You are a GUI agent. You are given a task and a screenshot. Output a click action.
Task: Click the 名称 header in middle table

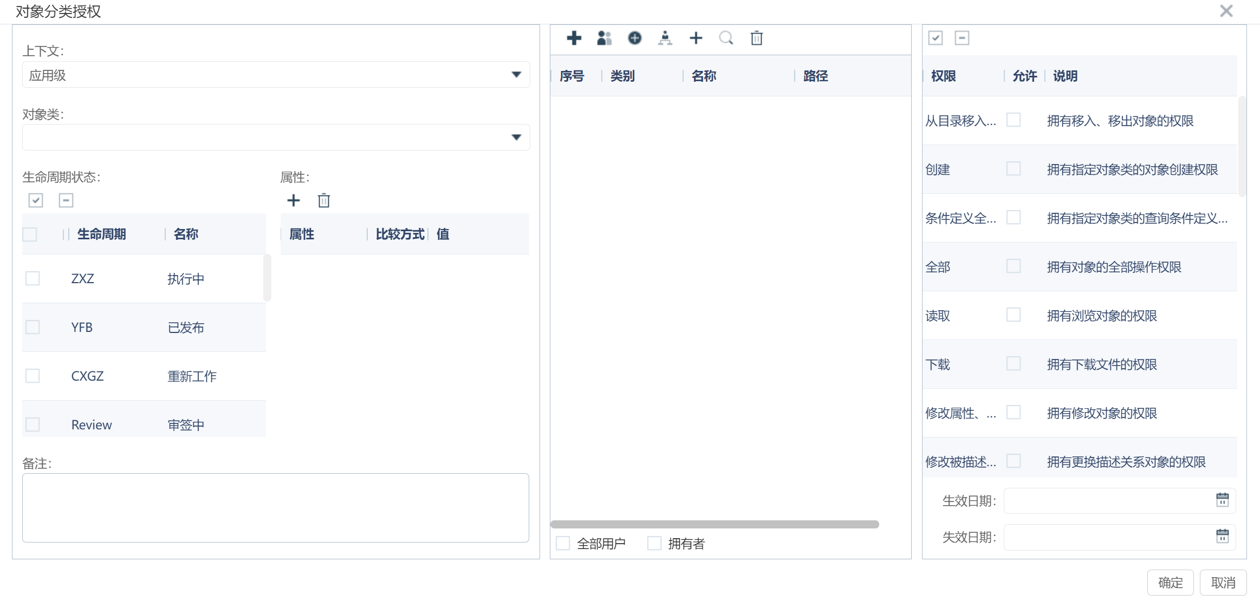click(704, 76)
